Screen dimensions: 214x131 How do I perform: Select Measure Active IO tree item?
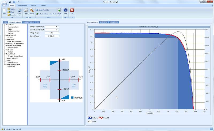coord(12,58)
